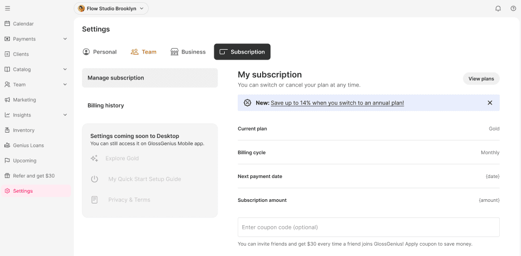
Task: Click the Calendar icon in sidebar
Action: [x=7, y=23]
